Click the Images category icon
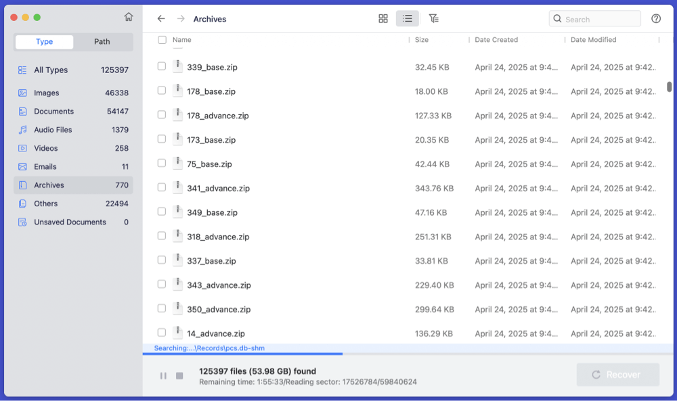Viewport: 677px width, 401px height. tap(22, 92)
